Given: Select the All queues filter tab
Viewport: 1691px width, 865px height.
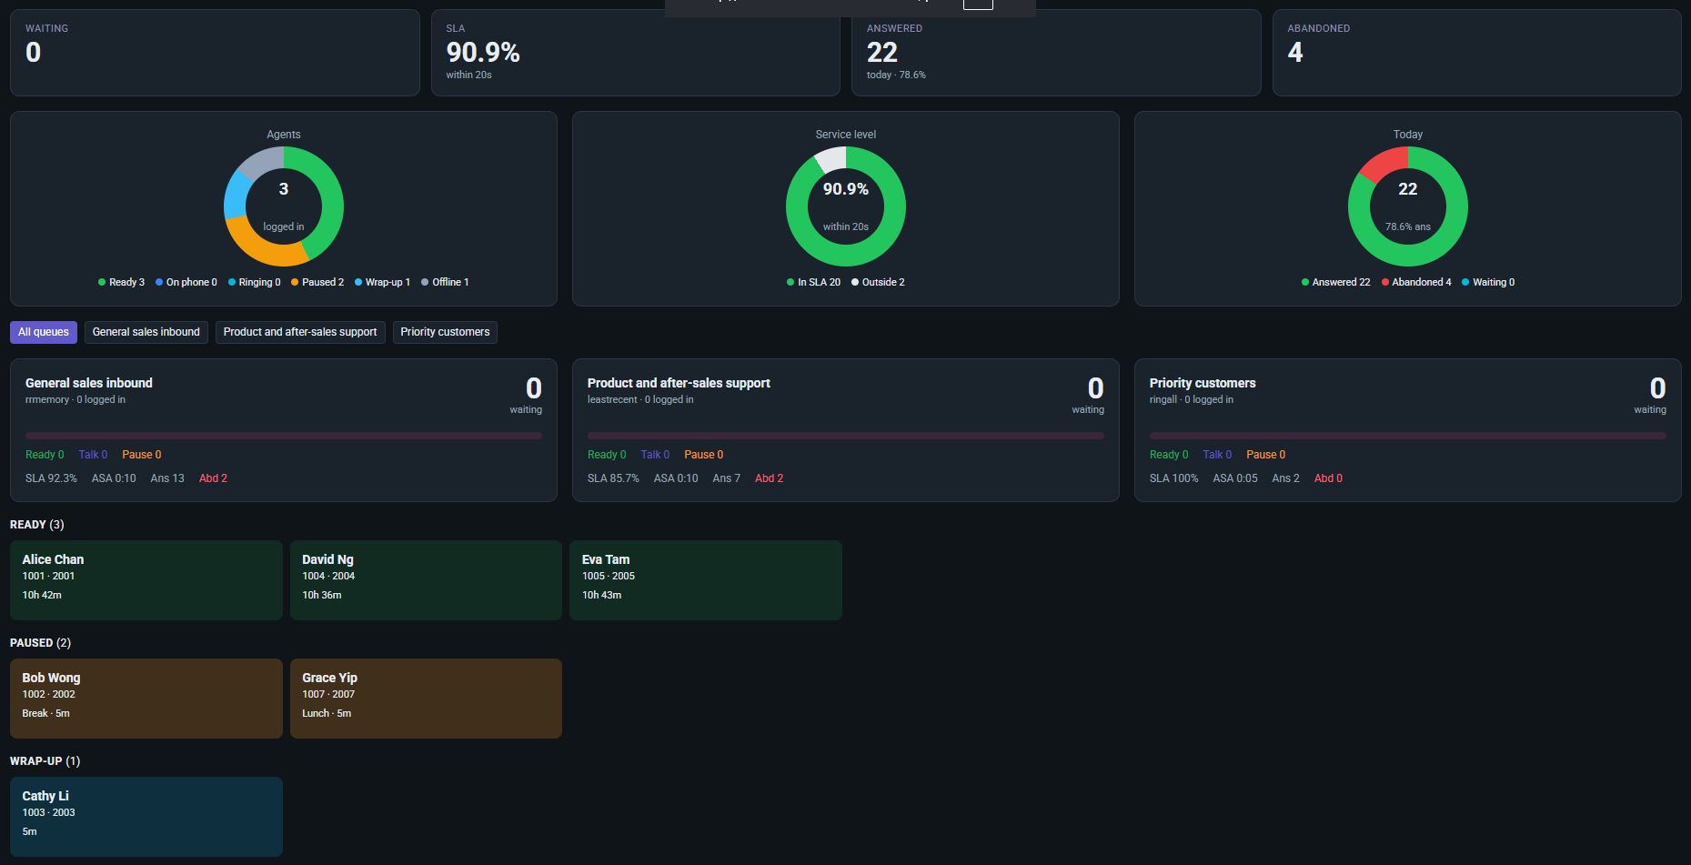Looking at the screenshot, I should tap(44, 332).
